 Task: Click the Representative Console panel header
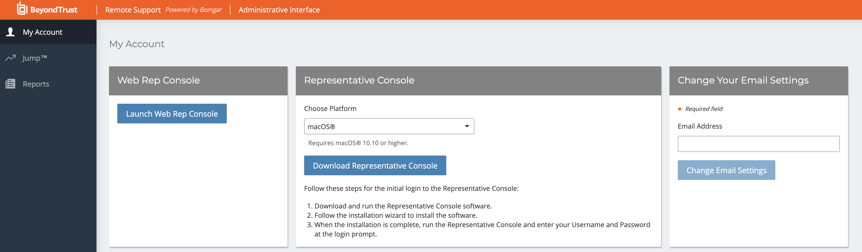[359, 80]
